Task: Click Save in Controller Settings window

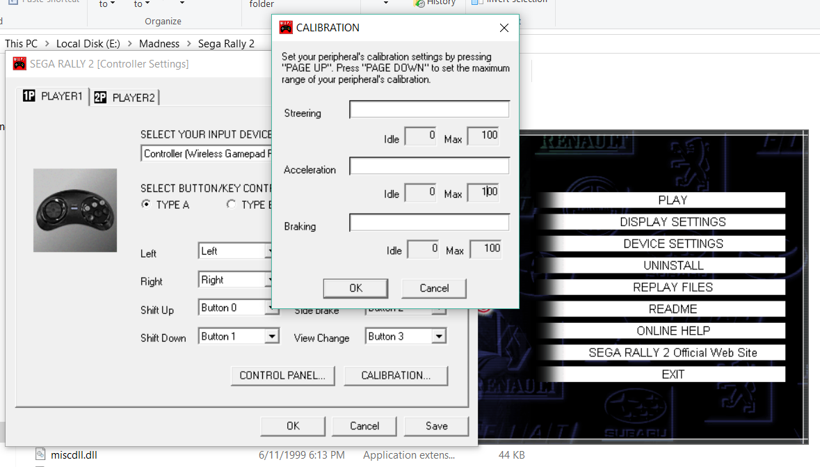Action: tap(437, 426)
